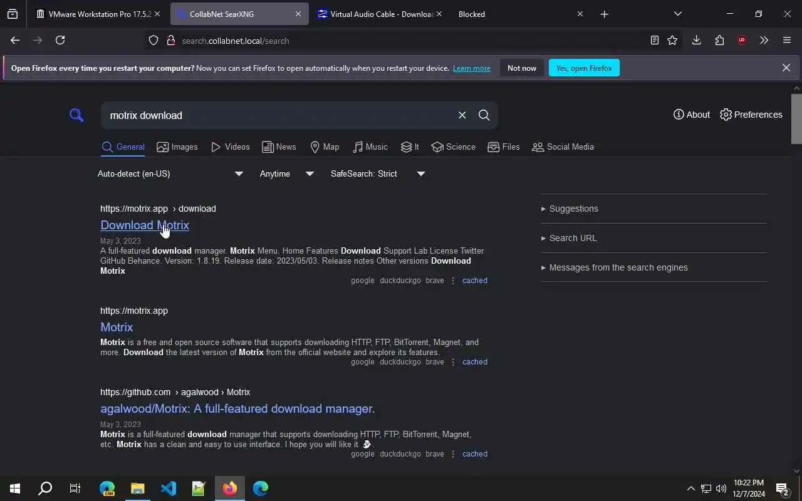The height and width of the screenshot is (501, 802).
Task: Open cached version of Download Motrix result
Action: [x=474, y=281]
